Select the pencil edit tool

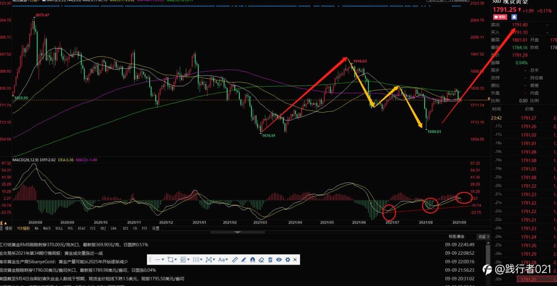(x=244, y=259)
